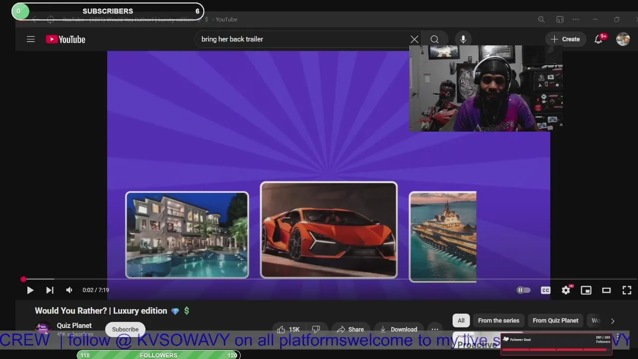Go to YouTube home via logo
The width and height of the screenshot is (638, 359).
tap(65, 39)
